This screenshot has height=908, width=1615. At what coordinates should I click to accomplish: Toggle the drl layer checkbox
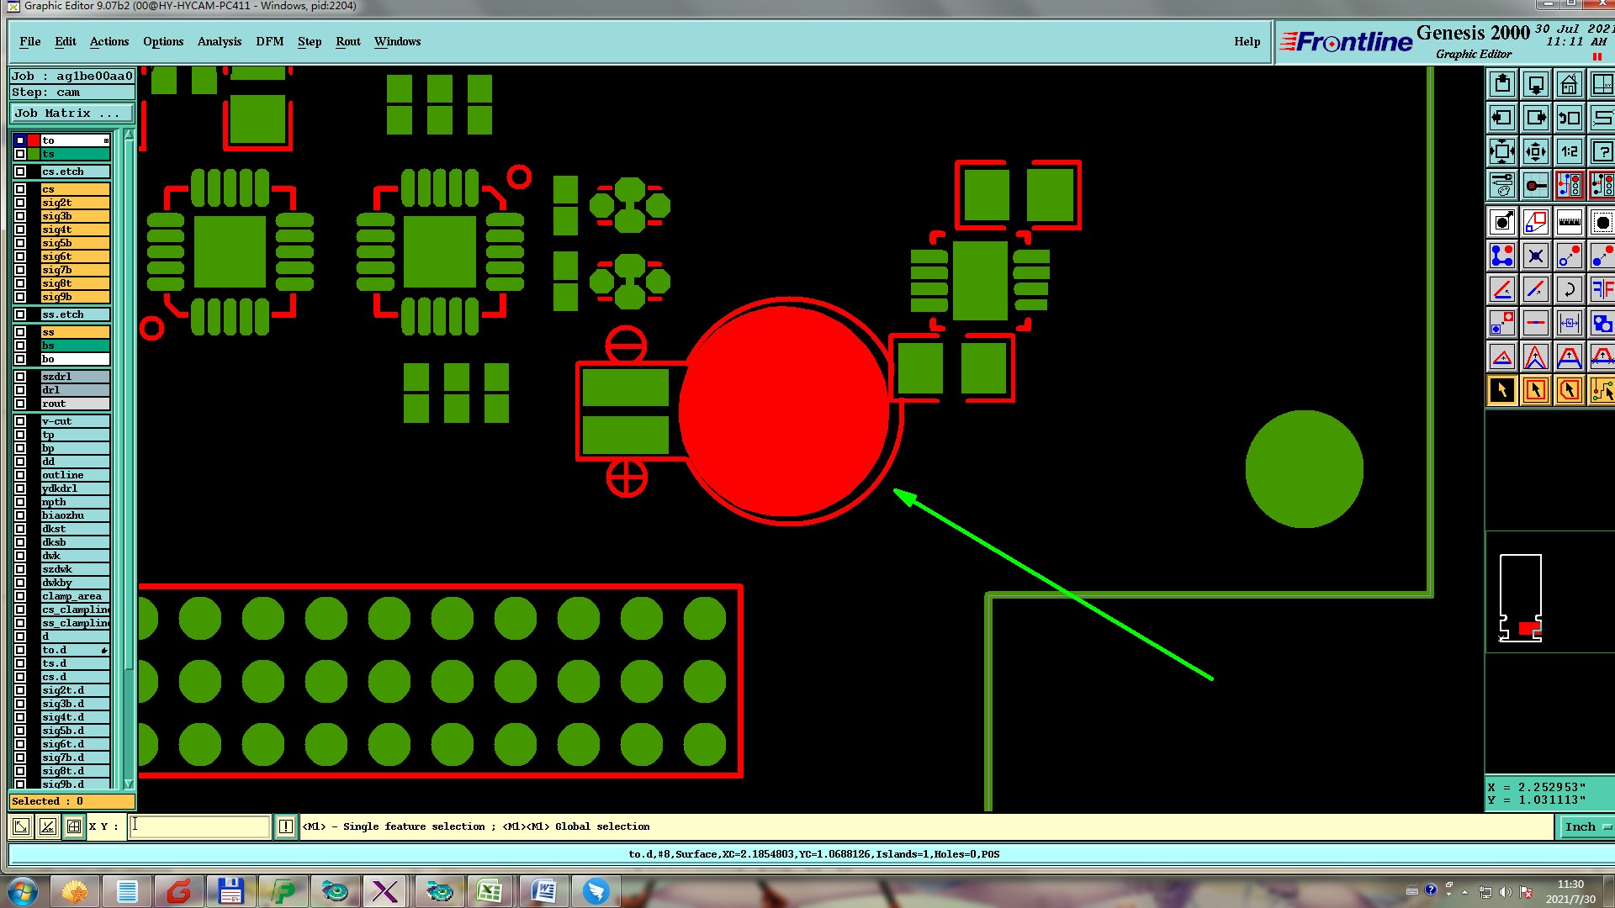click(x=20, y=390)
